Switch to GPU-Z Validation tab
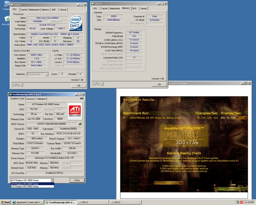Screen dimensions: 256x205 (x=41, y=99)
